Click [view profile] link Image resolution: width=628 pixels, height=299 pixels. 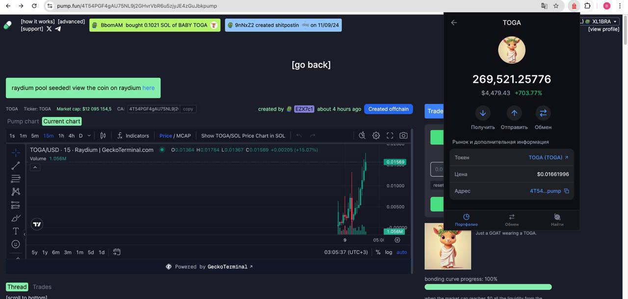coord(603,29)
